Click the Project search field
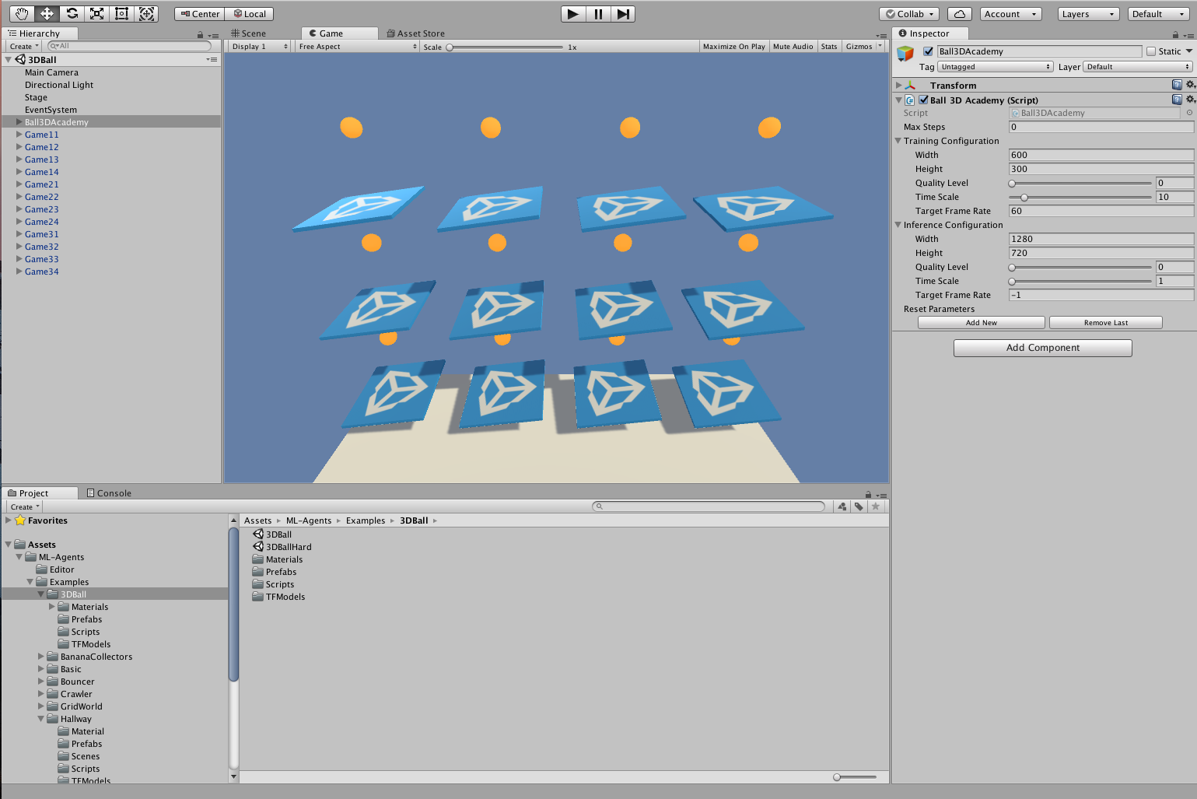The width and height of the screenshot is (1197, 799). coord(708,506)
